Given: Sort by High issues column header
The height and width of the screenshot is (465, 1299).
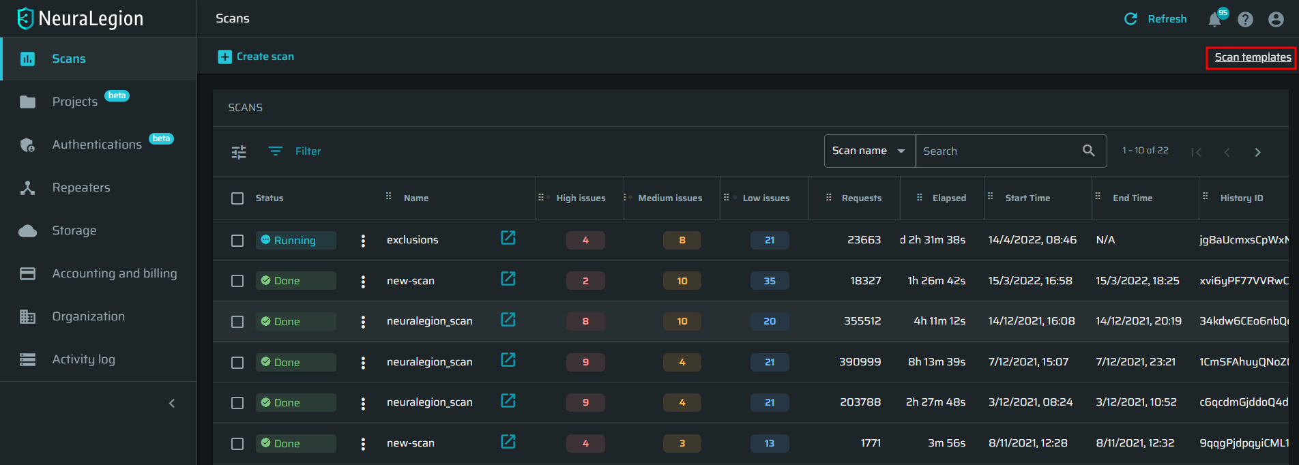Looking at the screenshot, I should point(581,198).
